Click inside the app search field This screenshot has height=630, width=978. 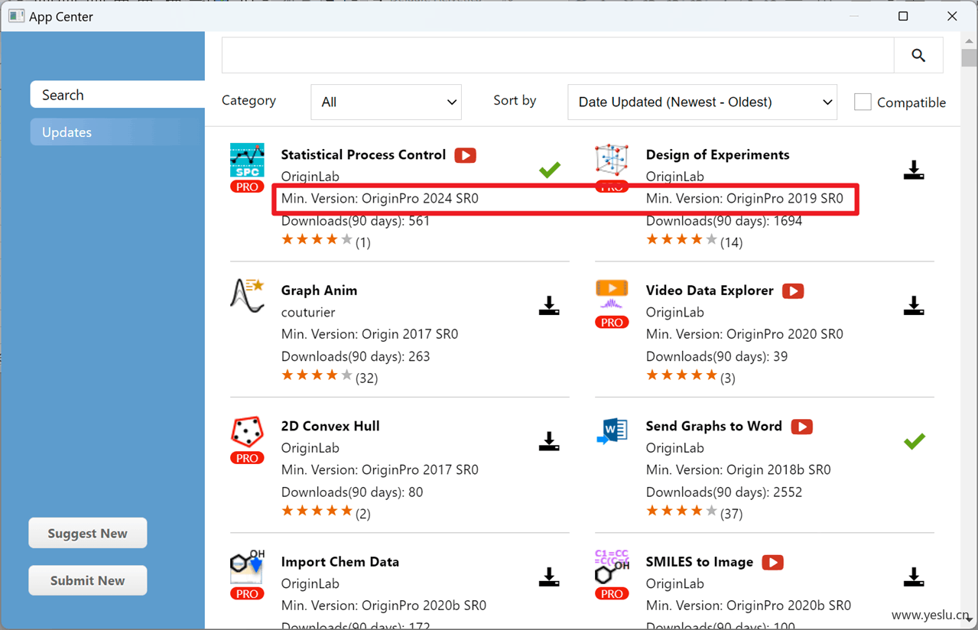tap(557, 55)
